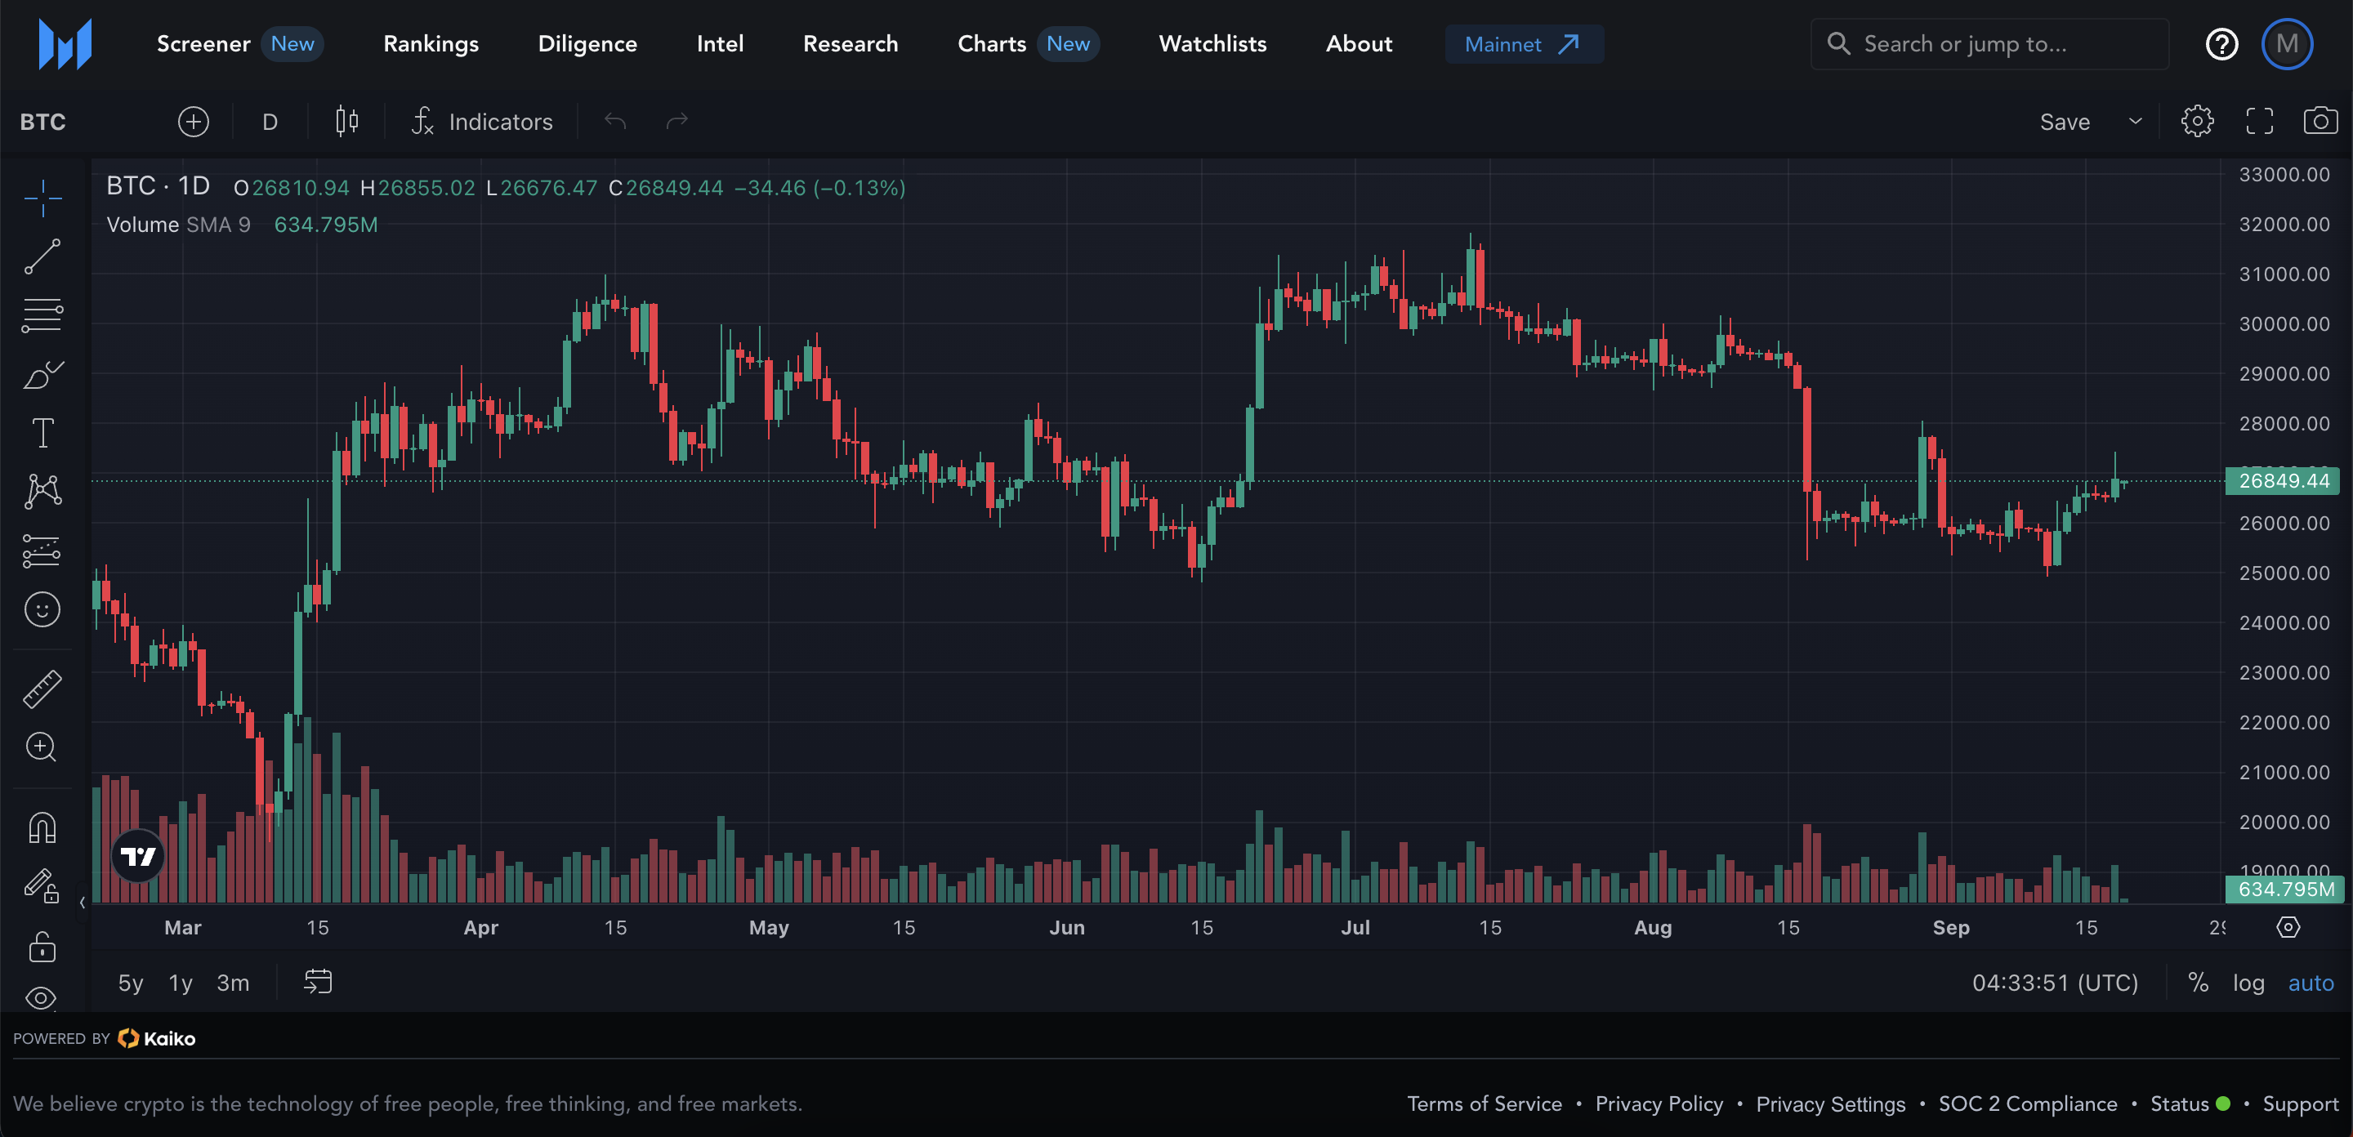Expand the Save dropdown arrow
This screenshot has width=2353, height=1137.
tap(2135, 122)
